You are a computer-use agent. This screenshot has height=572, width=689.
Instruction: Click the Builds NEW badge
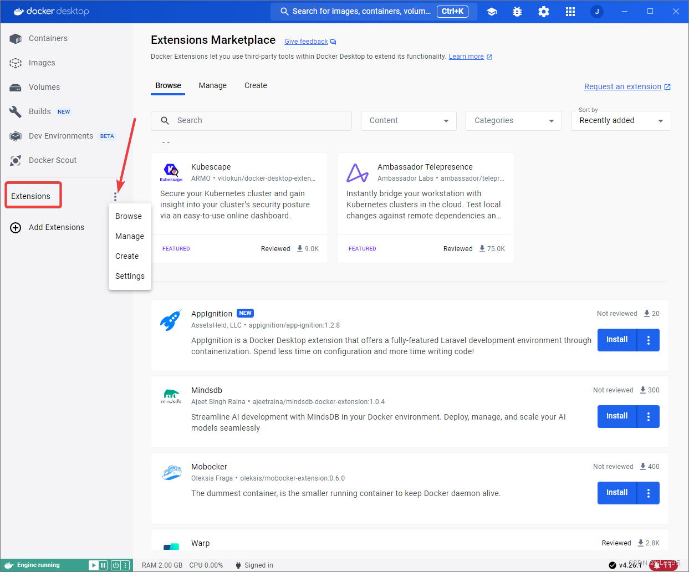pyautogui.click(x=64, y=112)
